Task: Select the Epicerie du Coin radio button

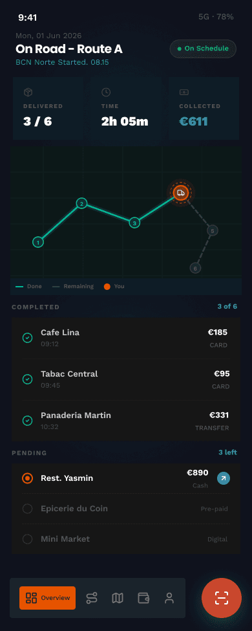Action: tap(27, 509)
